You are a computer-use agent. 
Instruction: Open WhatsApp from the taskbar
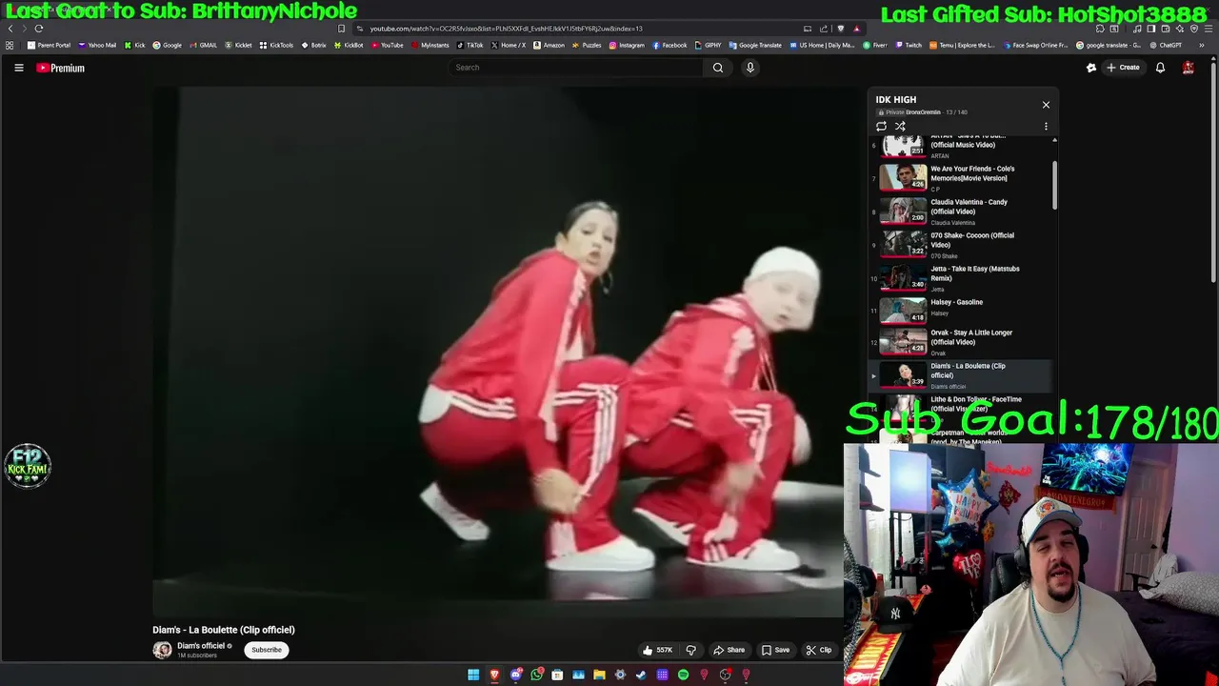[537, 675]
